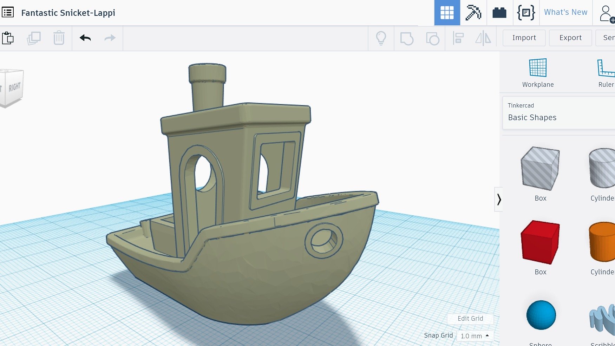Click the Duplicate icon
This screenshot has width=615, height=346.
(x=34, y=38)
